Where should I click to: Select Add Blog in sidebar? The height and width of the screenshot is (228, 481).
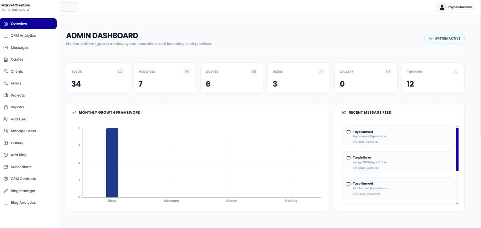coord(28,155)
